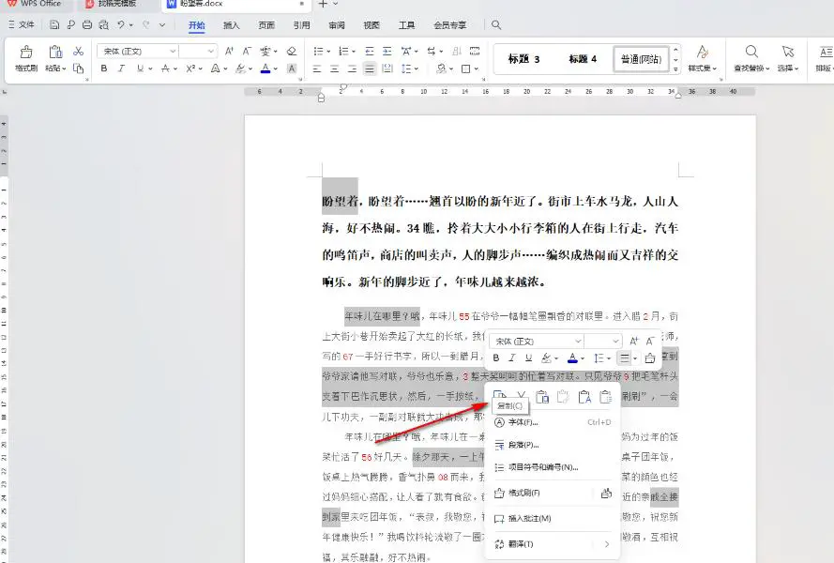Screen dimensions: 834x563
Task: Click the Select (选择) cursor icon in ribbon
Action: point(788,58)
